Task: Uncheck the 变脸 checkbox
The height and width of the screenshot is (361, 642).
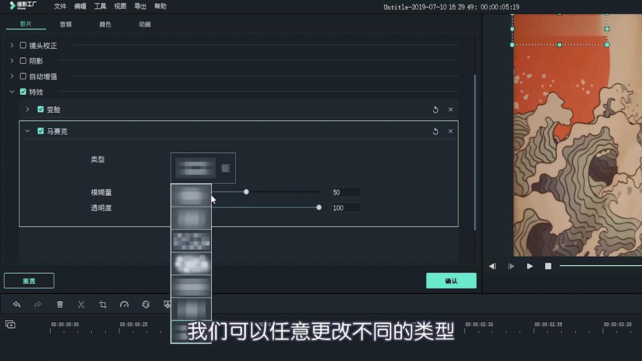Action: pos(41,109)
